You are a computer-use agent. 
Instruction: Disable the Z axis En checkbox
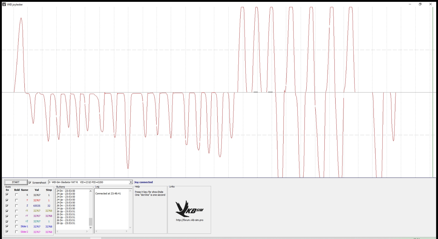[x=7, y=206]
